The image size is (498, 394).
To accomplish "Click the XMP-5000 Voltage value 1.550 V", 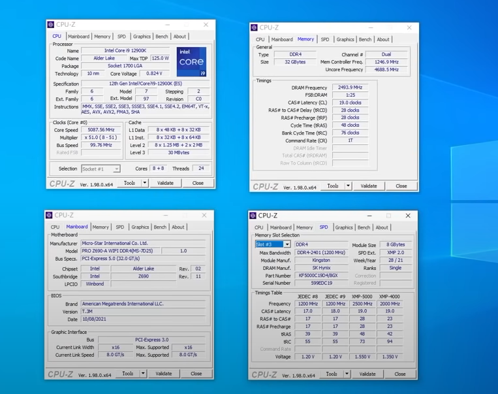I will click(x=362, y=357).
